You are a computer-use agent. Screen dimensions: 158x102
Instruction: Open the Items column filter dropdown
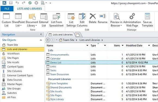(x=123, y=45)
